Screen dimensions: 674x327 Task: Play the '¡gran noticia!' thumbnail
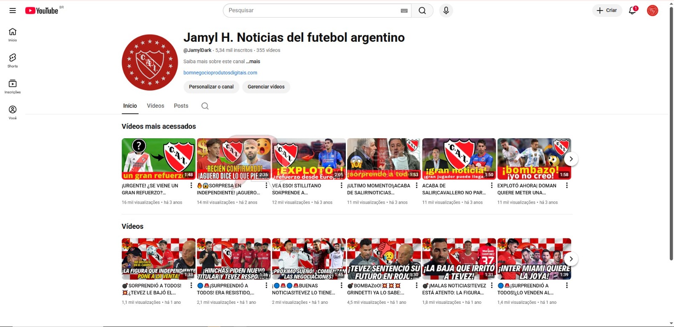(x=459, y=159)
